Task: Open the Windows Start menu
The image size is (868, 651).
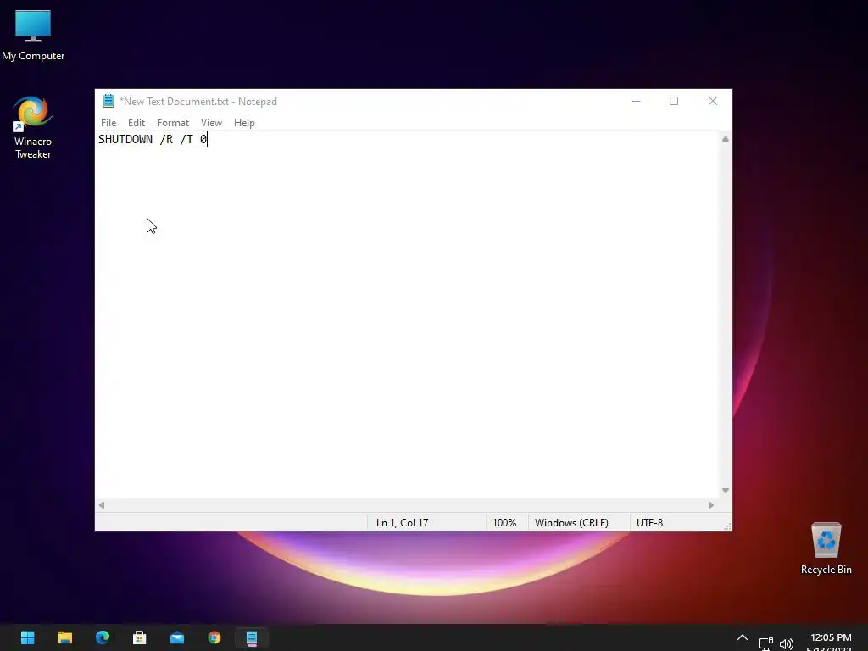Action: (x=28, y=637)
